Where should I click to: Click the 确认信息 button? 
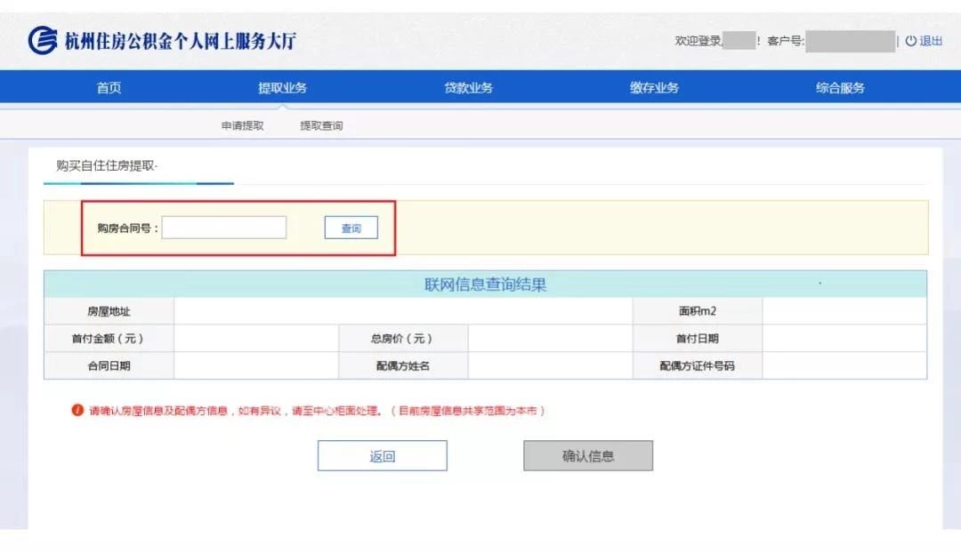pyautogui.click(x=589, y=455)
